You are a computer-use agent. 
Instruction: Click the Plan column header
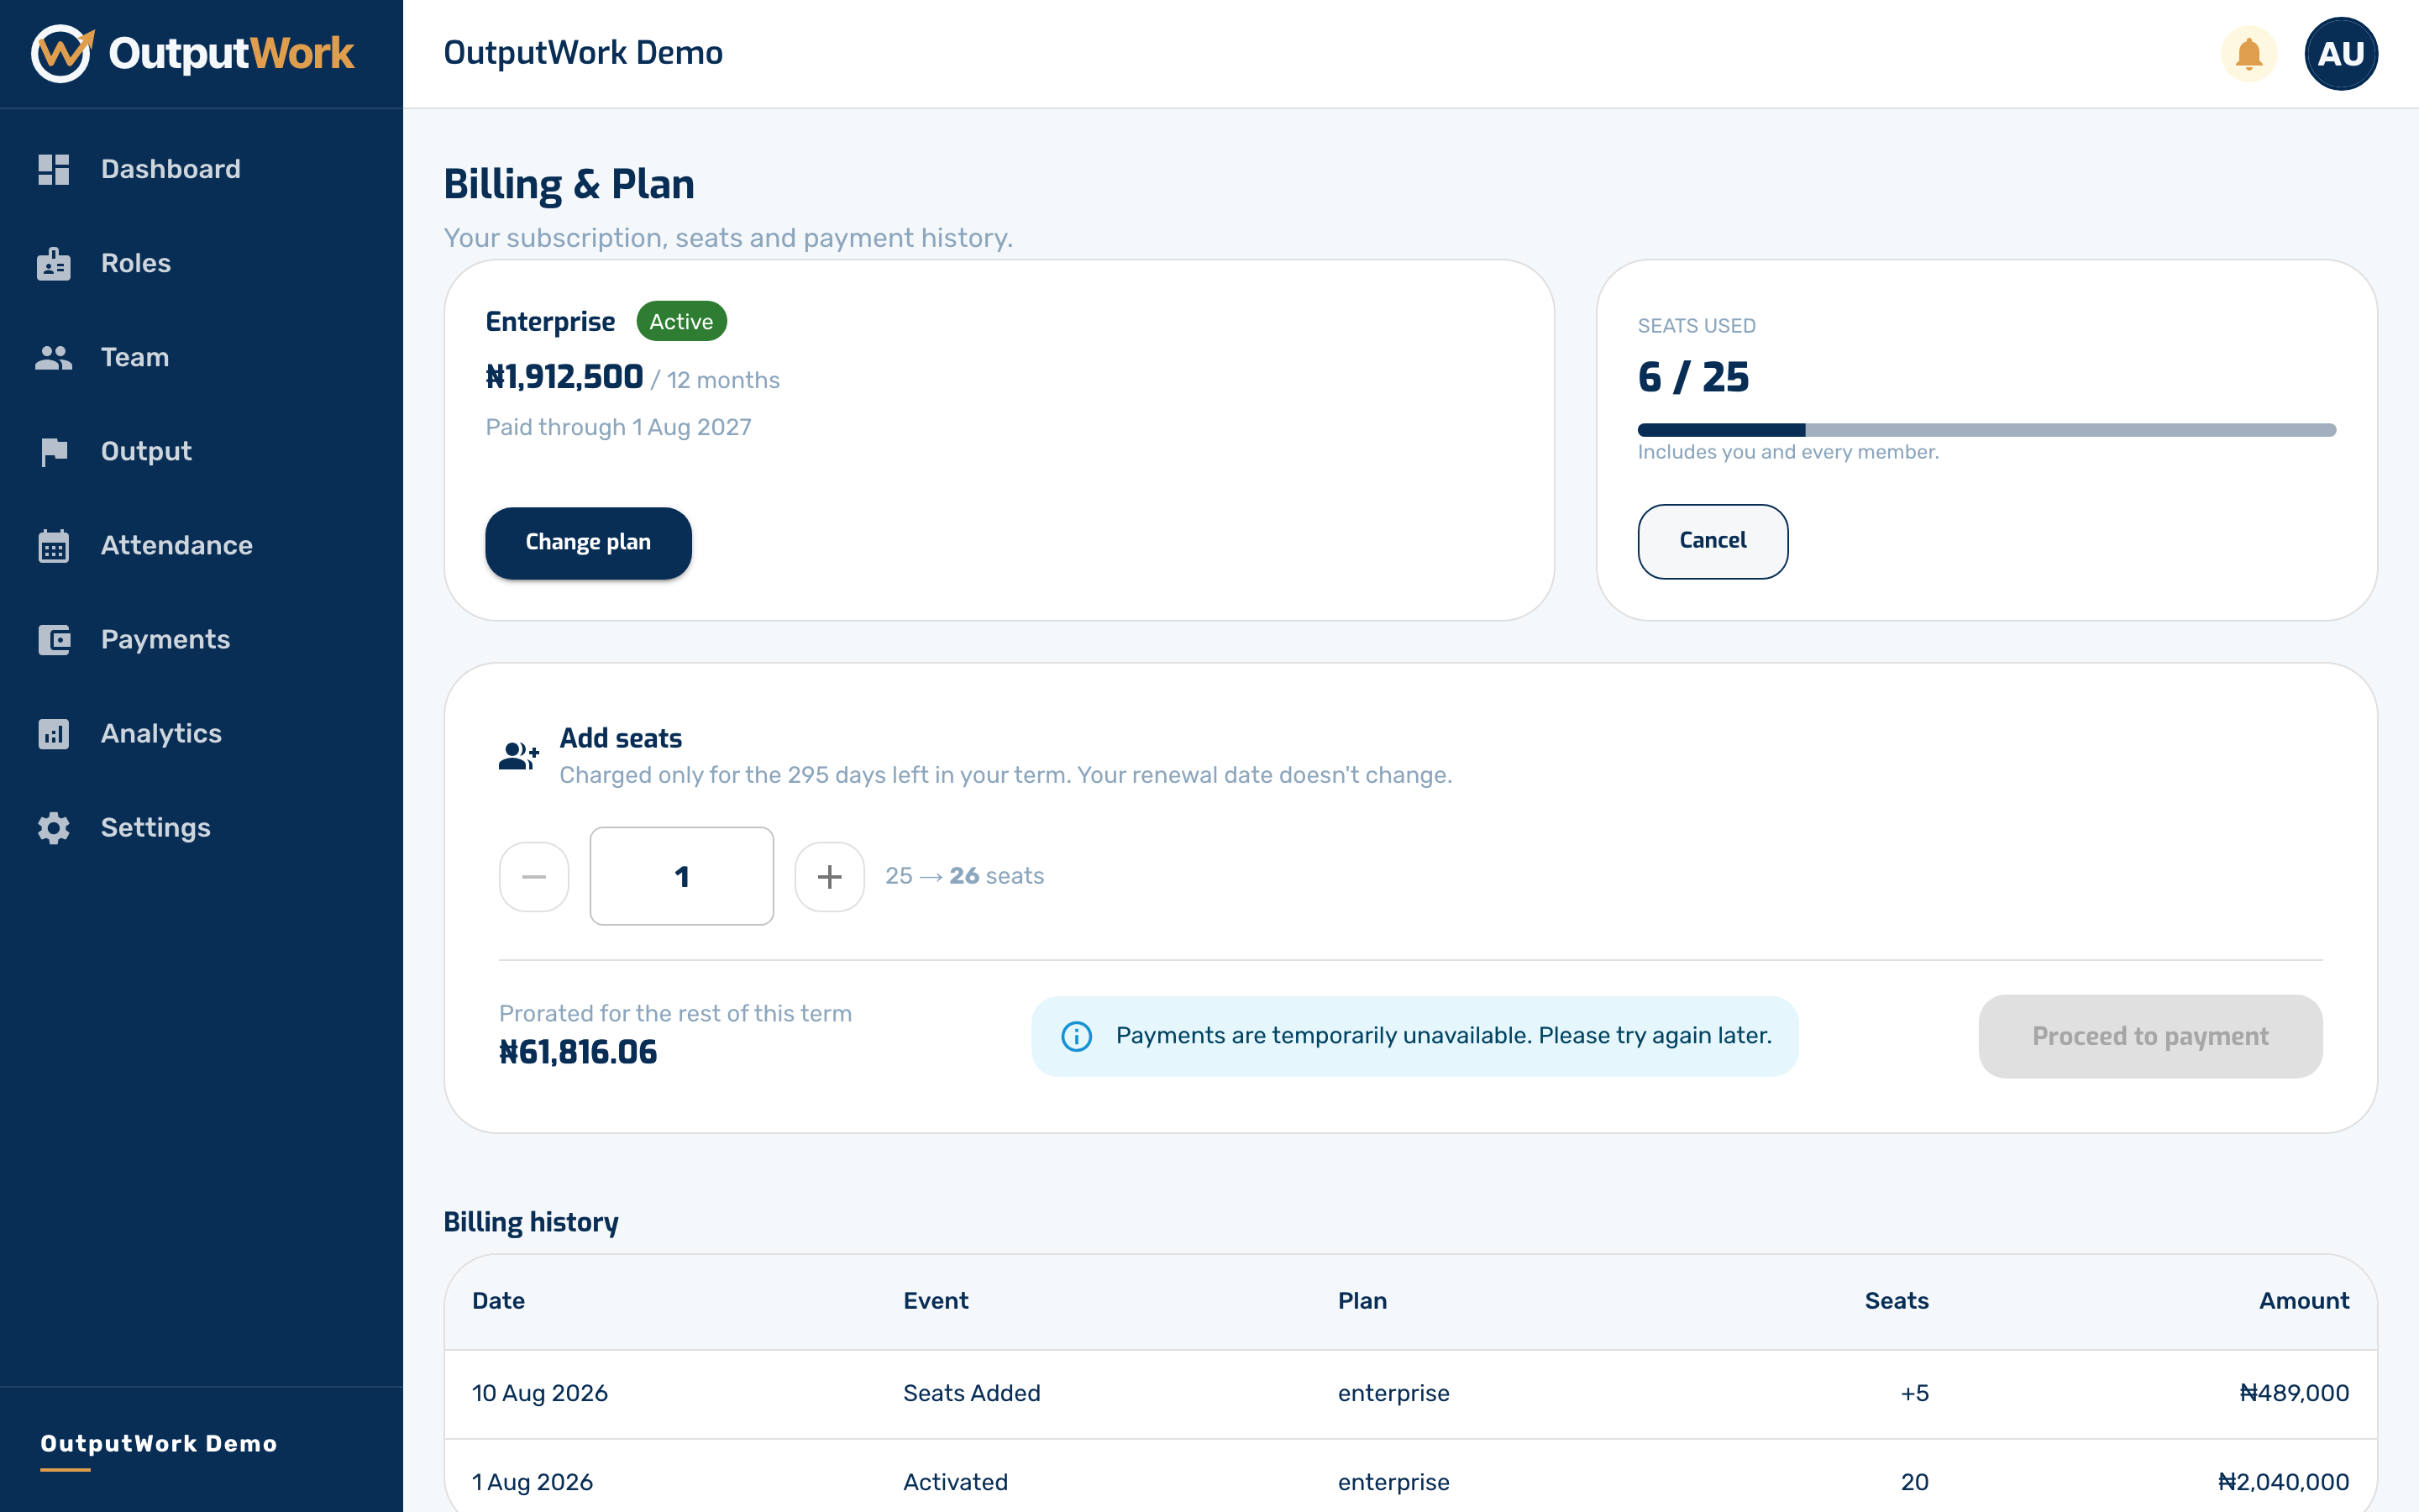1362,1300
